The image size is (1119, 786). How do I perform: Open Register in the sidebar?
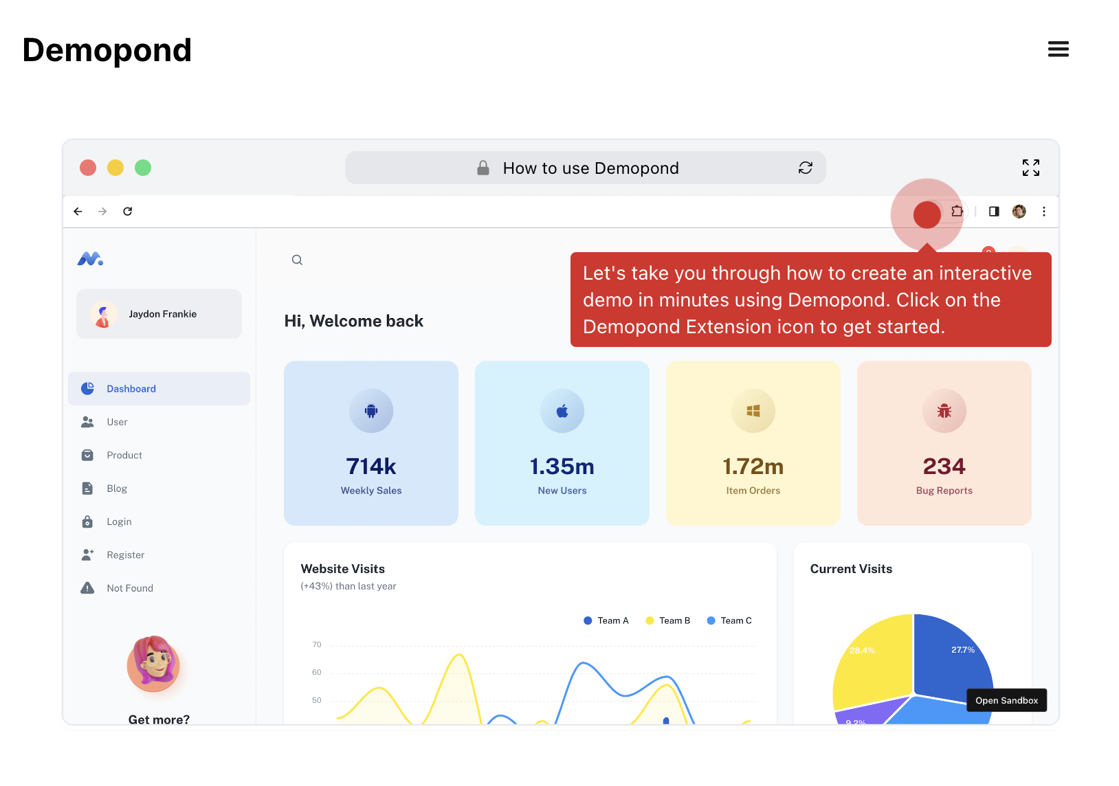pos(159,555)
